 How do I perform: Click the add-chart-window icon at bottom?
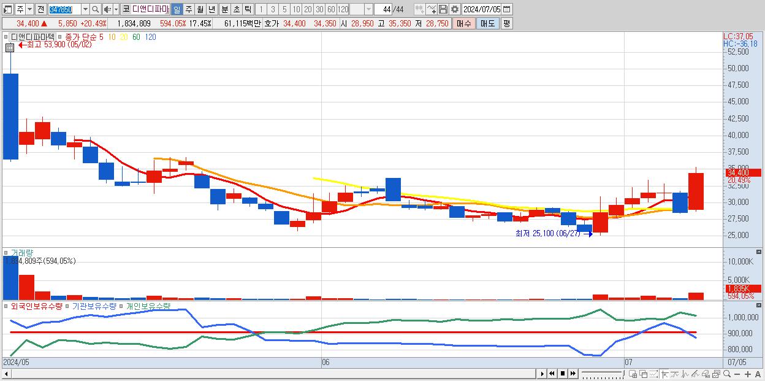point(633,374)
